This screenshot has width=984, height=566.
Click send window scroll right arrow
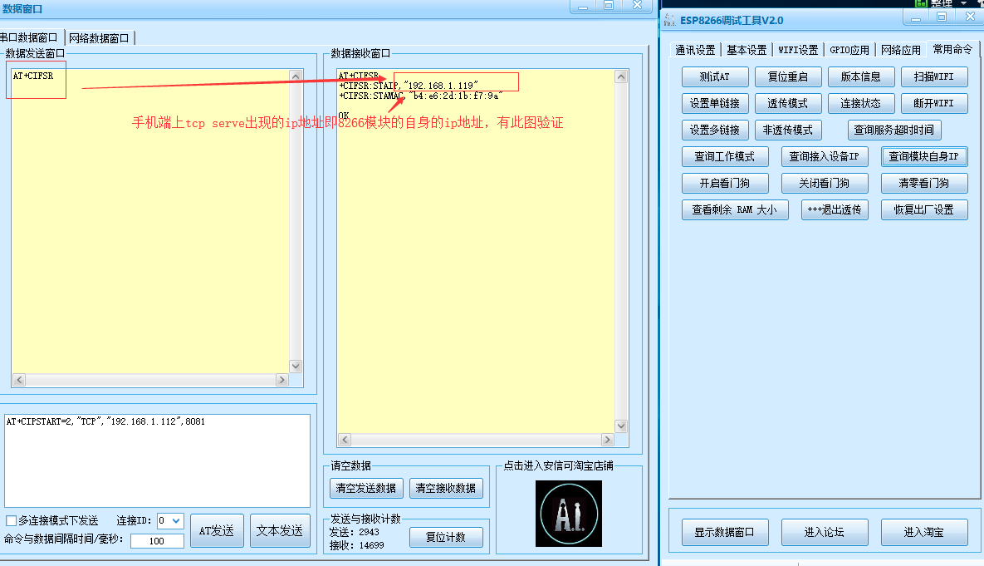coord(282,380)
